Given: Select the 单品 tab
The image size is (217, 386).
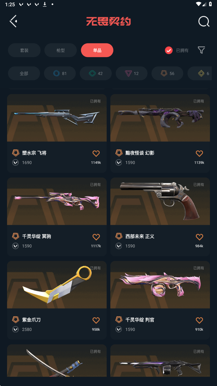Looking at the screenshot, I should coord(97,50).
